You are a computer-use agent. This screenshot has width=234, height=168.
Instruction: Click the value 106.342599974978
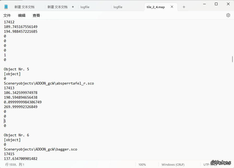click(x=21, y=93)
